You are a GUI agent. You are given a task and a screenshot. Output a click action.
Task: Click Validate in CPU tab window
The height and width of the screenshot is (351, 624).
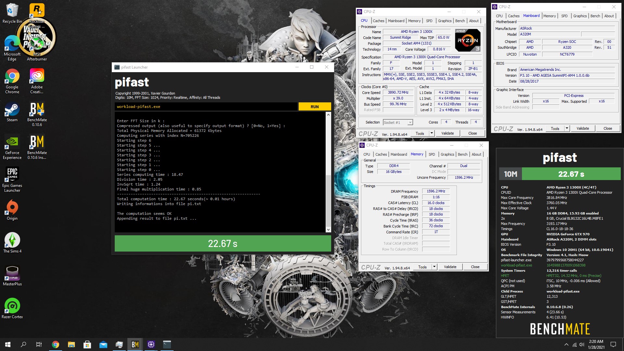(448, 133)
